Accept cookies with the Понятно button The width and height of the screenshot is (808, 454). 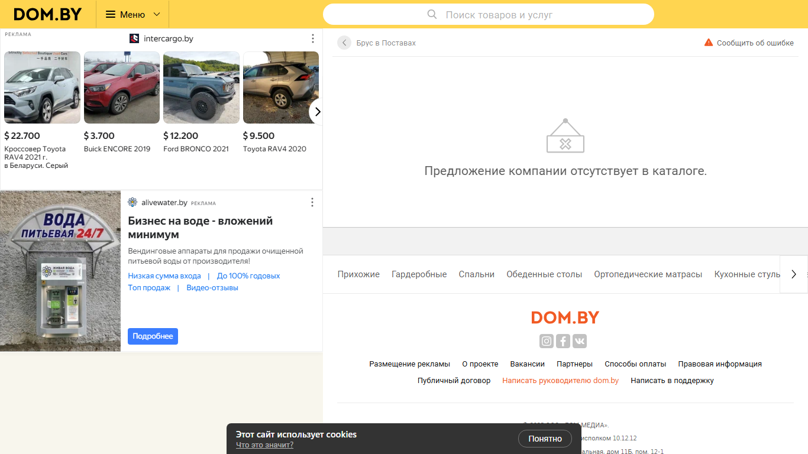click(545, 439)
